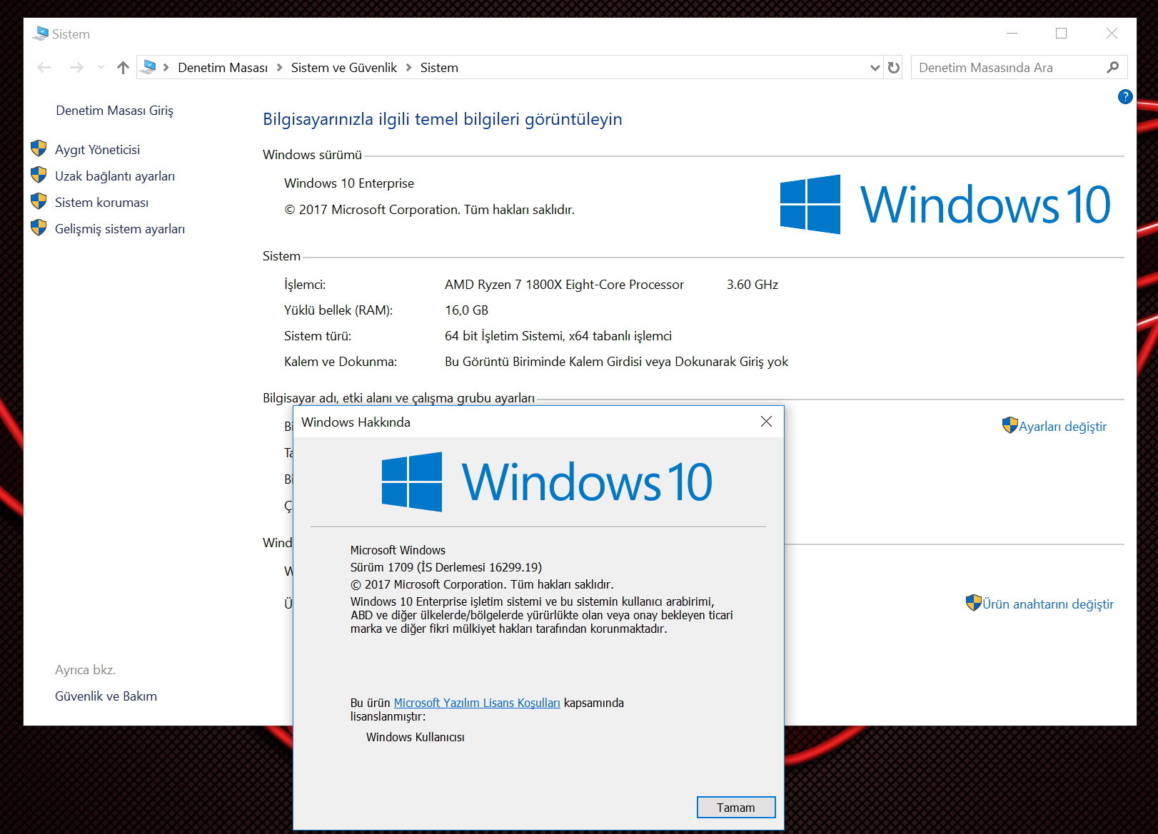The image size is (1158, 834).
Task: Select '64 bit İşletim Sistemi, x64 tabanlı işlemci'
Action: click(558, 336)
